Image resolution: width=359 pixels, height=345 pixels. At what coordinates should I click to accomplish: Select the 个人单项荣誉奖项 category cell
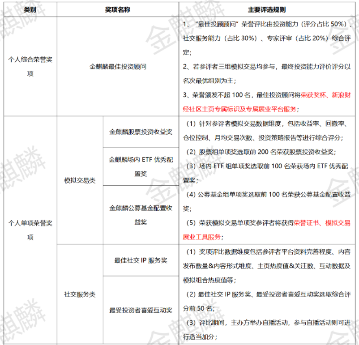pyautogui.click(x=30, y=230)
